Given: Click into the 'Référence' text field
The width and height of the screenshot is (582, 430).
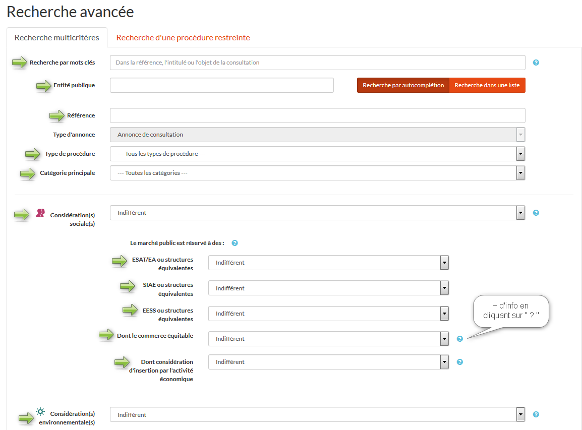Looking at the screenshot, I should tap(317, 115).
